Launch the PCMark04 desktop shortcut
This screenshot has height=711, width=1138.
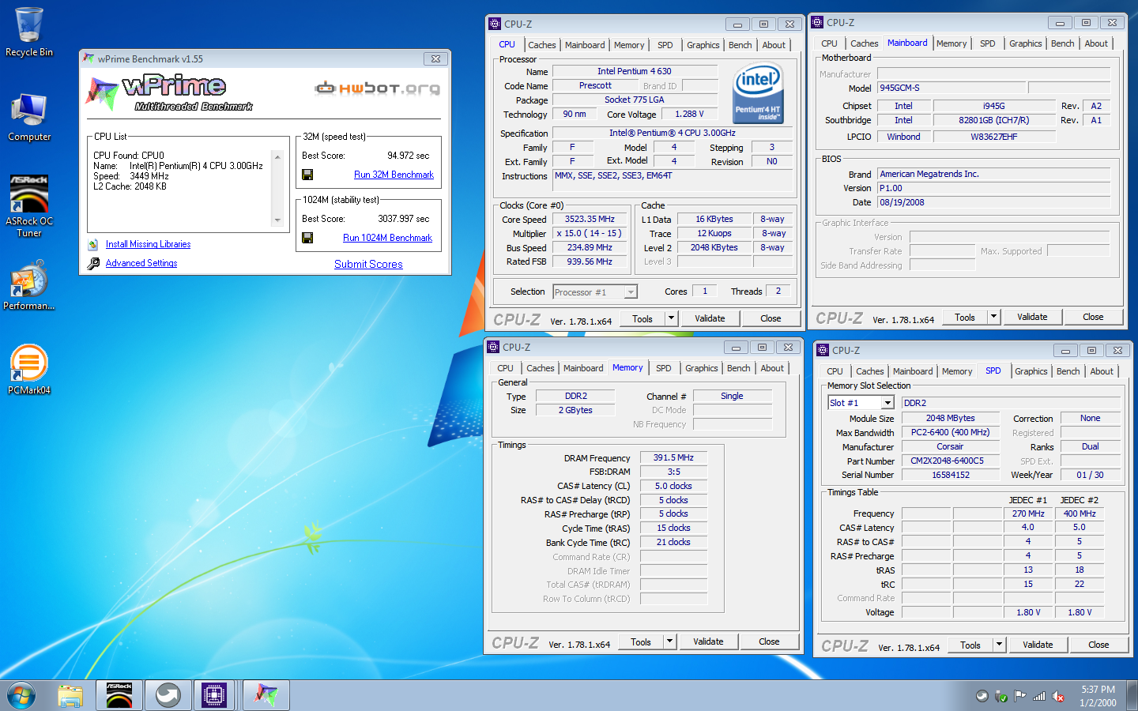(29, 370)
